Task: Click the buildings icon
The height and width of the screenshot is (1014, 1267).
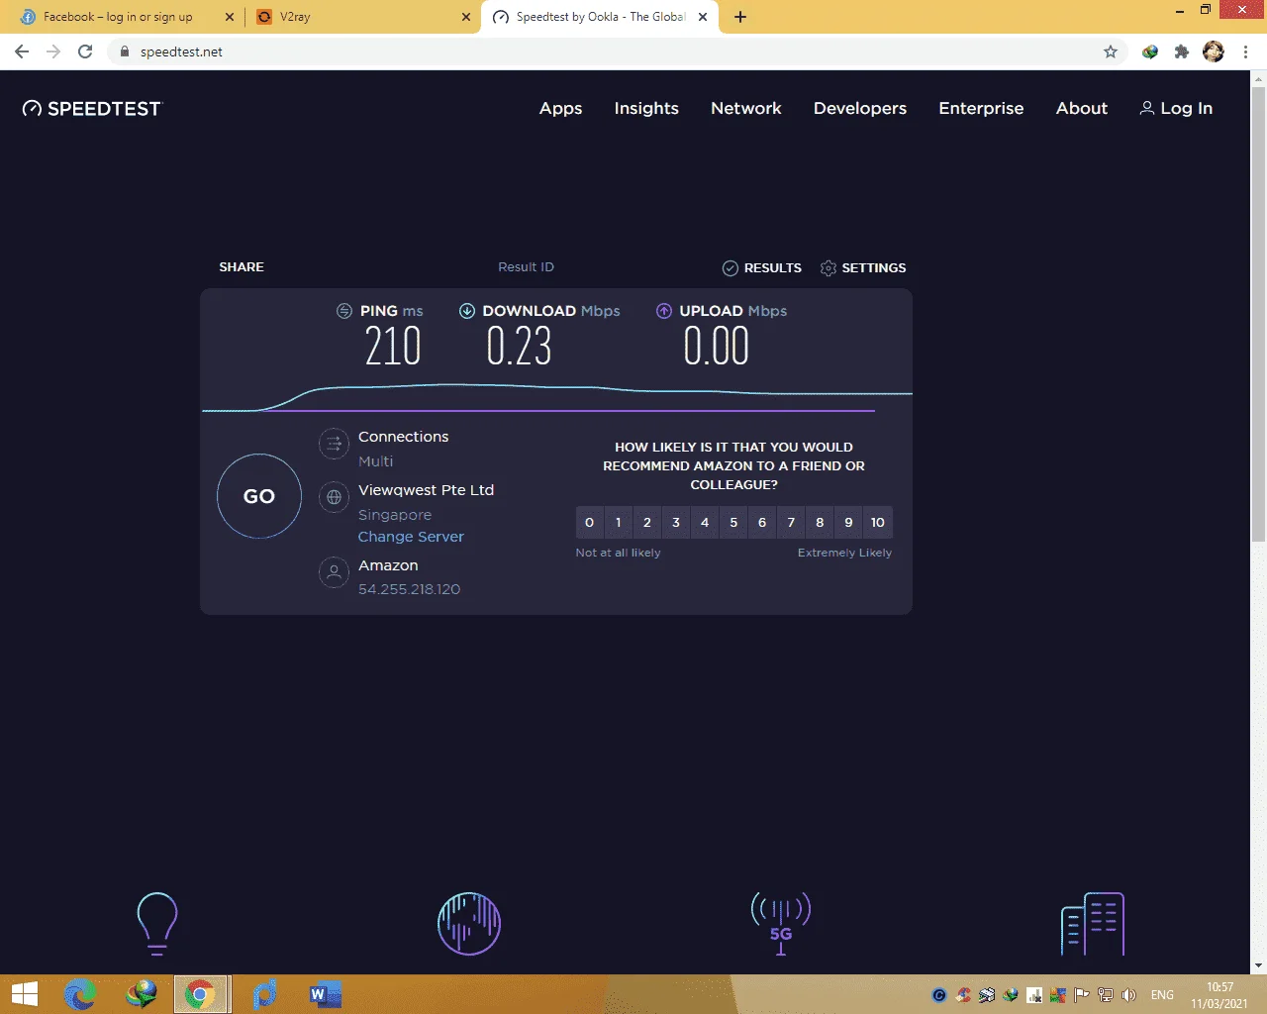Action: click(1093, 924)
